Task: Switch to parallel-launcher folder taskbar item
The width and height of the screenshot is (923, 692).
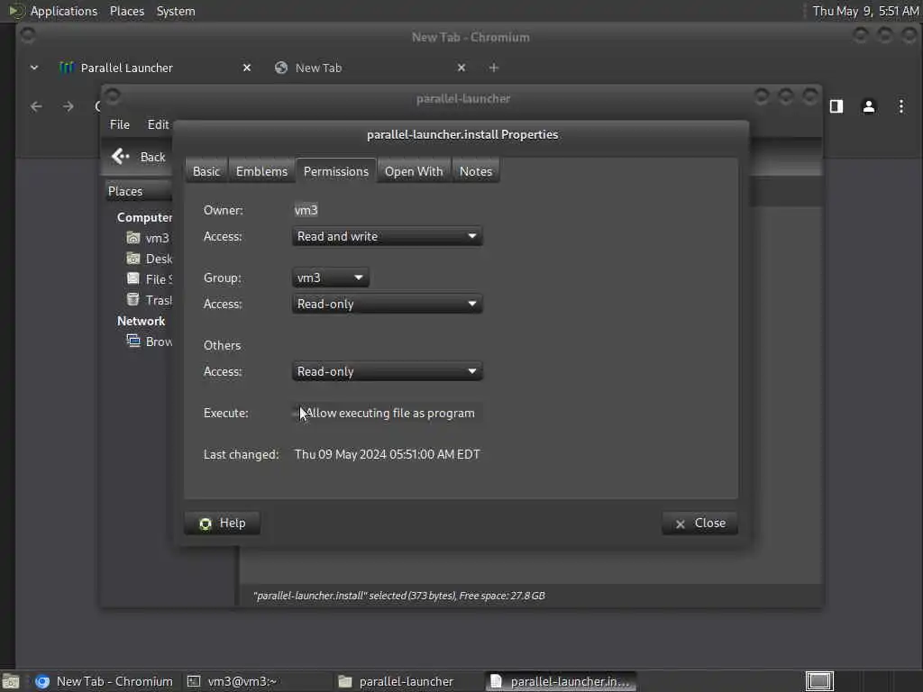Action: (407, 681)
